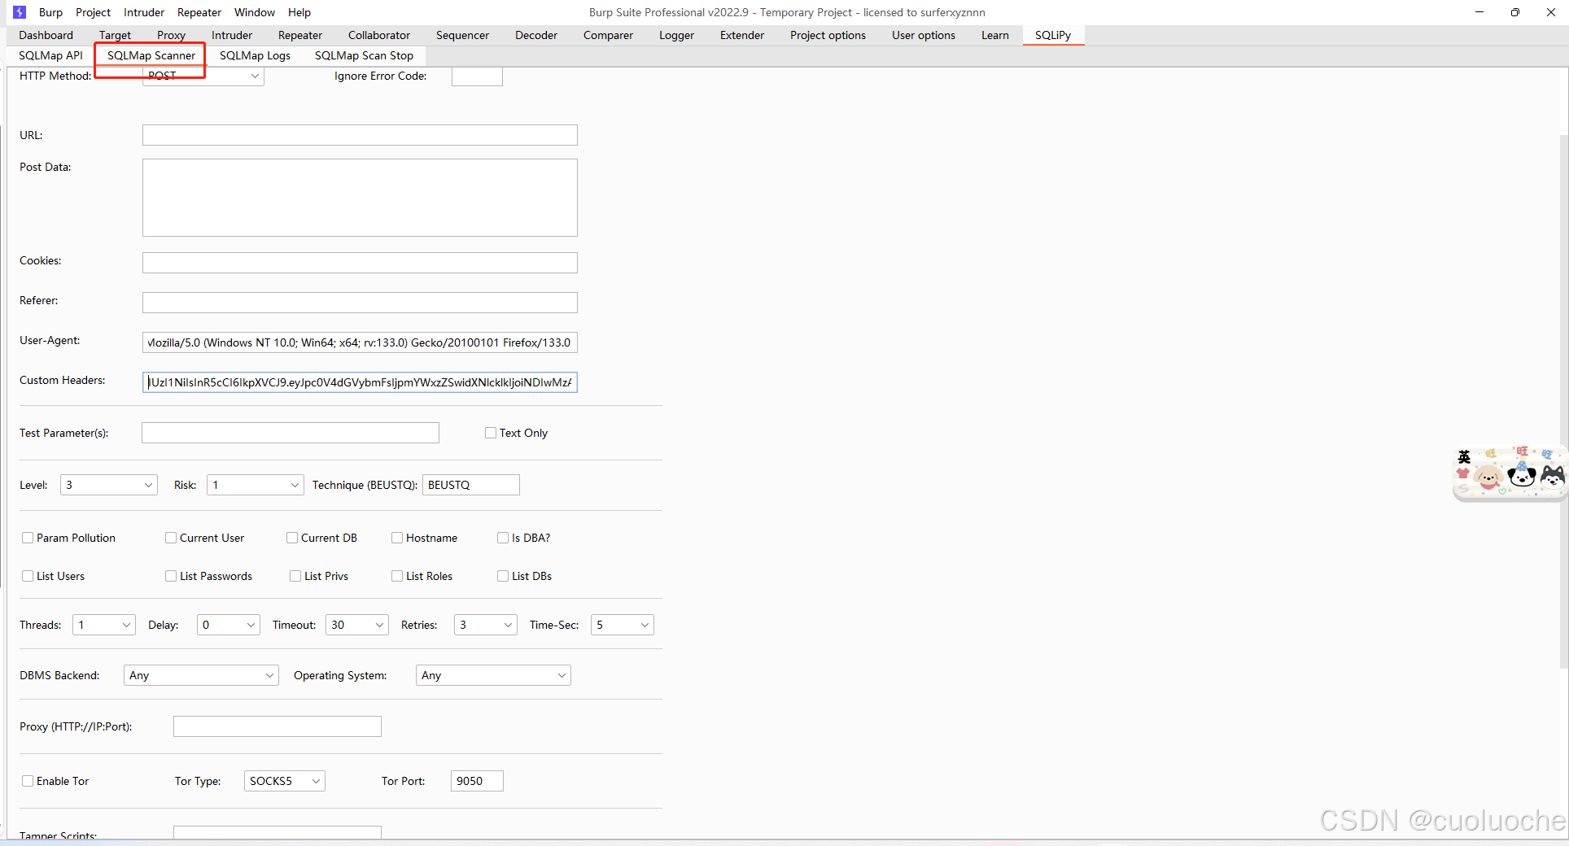Click the Burp Suite logo icon
Viewport: 1569px width, 846px height.
coord(20,12)
